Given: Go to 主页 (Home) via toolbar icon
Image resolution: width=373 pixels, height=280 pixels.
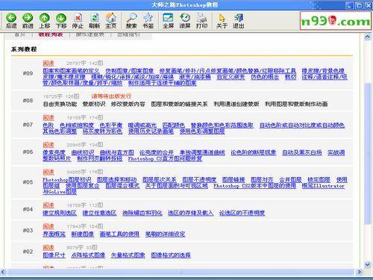Looking at the screenshot, I should (x=111, y=21).
